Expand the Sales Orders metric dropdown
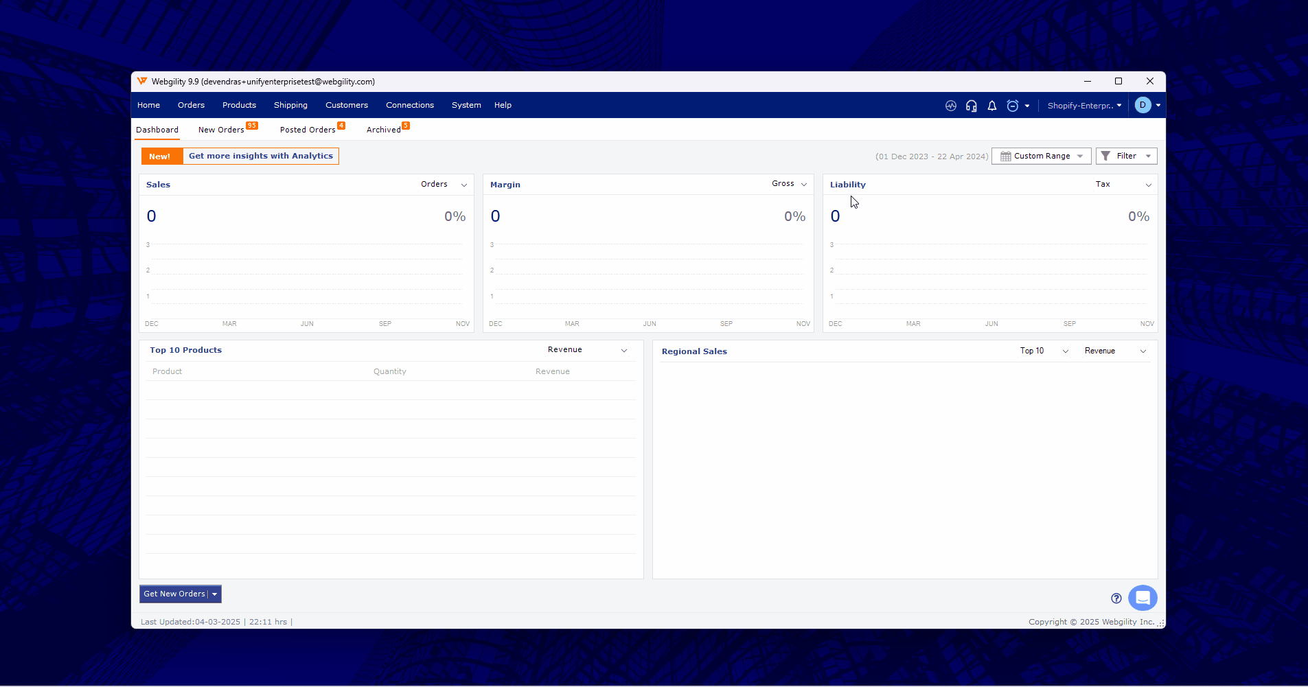 (x=444, y=185)
